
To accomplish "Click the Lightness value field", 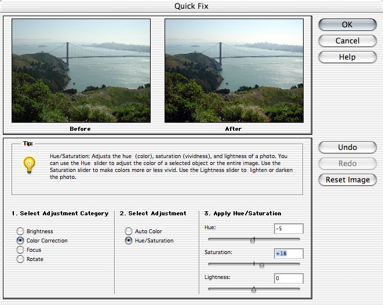I will click(288, 279).
